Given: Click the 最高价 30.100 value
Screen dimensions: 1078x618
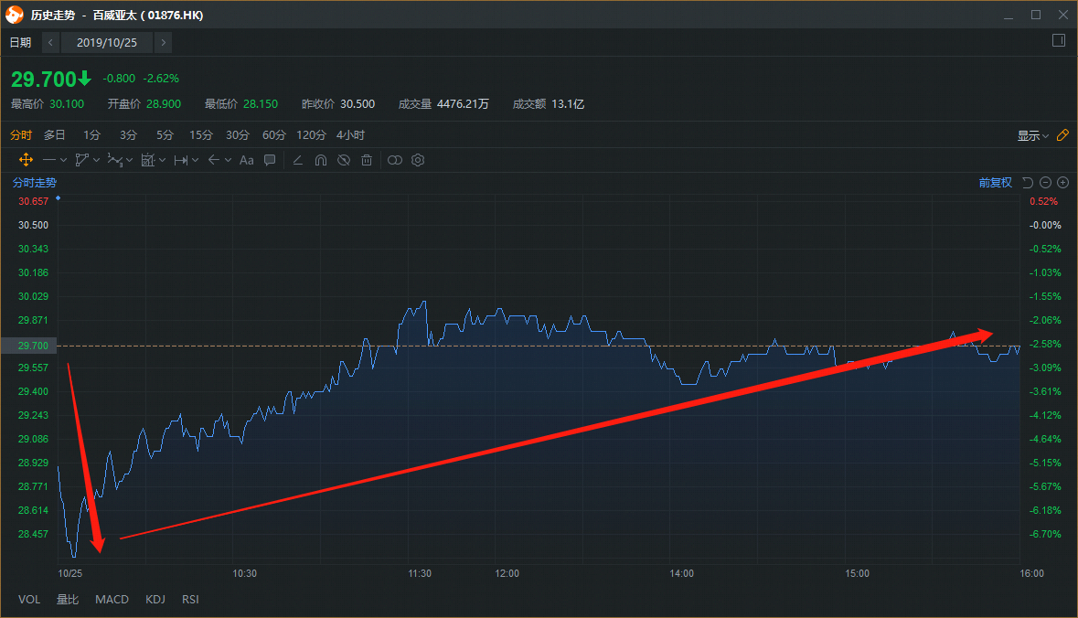Looking at the screenshot, I should point(67,104).
